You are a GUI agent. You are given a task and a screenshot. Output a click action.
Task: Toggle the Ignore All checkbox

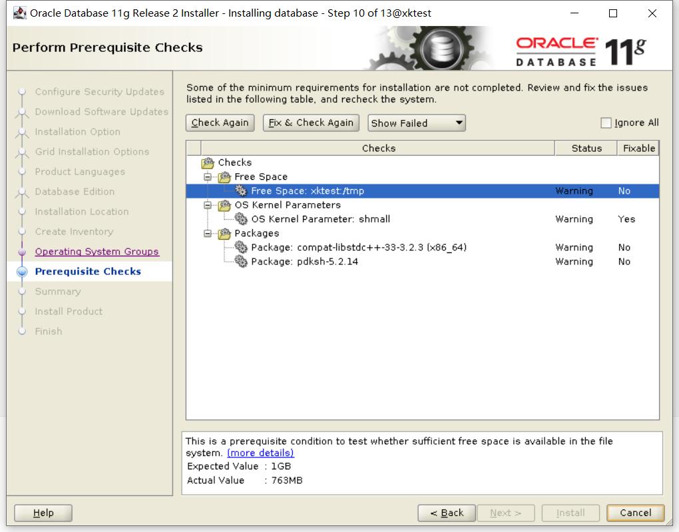[x=606, y=123]
